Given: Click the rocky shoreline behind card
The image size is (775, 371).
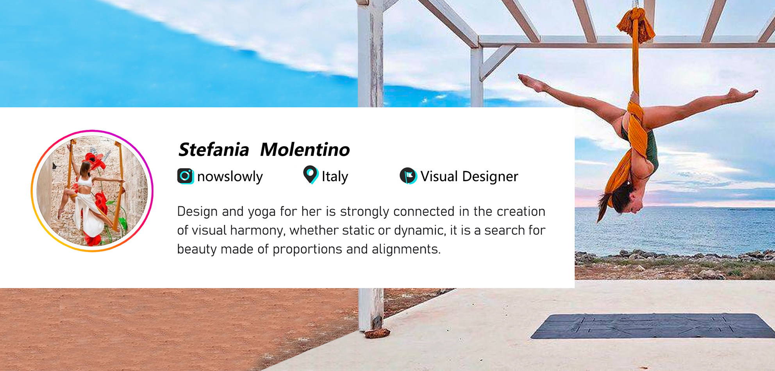Looking at the screenshot, I should [x=675, y=265].
